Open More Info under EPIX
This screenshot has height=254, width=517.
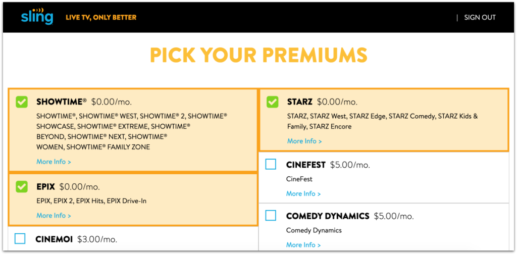click(54, 215)
